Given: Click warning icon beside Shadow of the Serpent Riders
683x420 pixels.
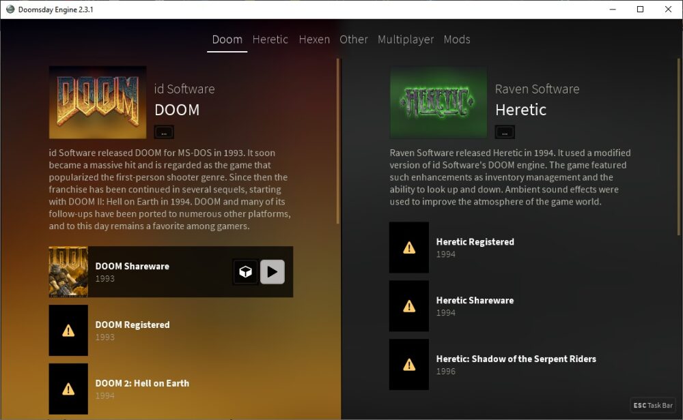Looking at the screenshot, I should tap(409, 365).
